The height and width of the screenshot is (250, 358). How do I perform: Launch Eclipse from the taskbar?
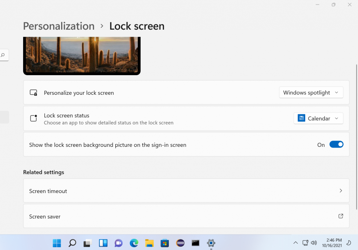(180, 243)
